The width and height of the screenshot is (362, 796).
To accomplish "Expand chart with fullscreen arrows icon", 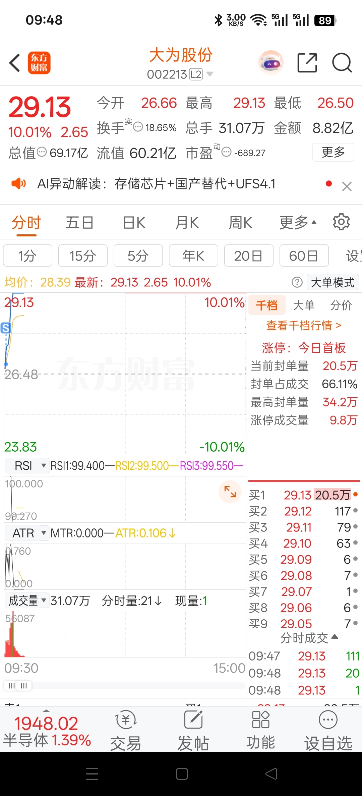I will click(x=230, y=492).
